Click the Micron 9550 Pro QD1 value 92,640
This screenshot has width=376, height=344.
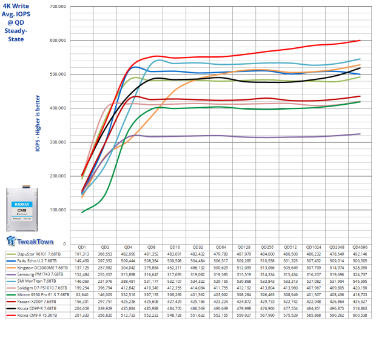click(x=82, y=295)
